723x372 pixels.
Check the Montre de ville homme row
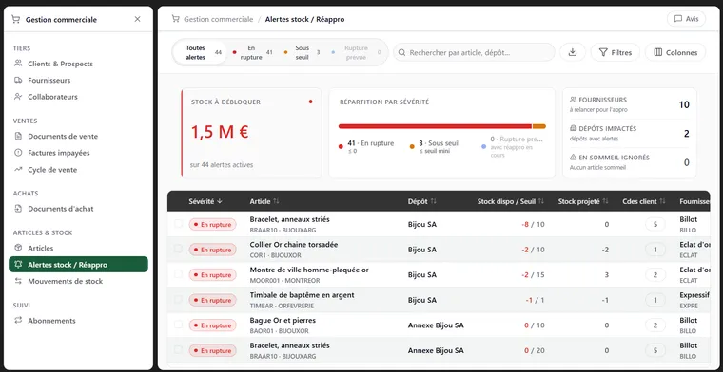pos(178,274)
